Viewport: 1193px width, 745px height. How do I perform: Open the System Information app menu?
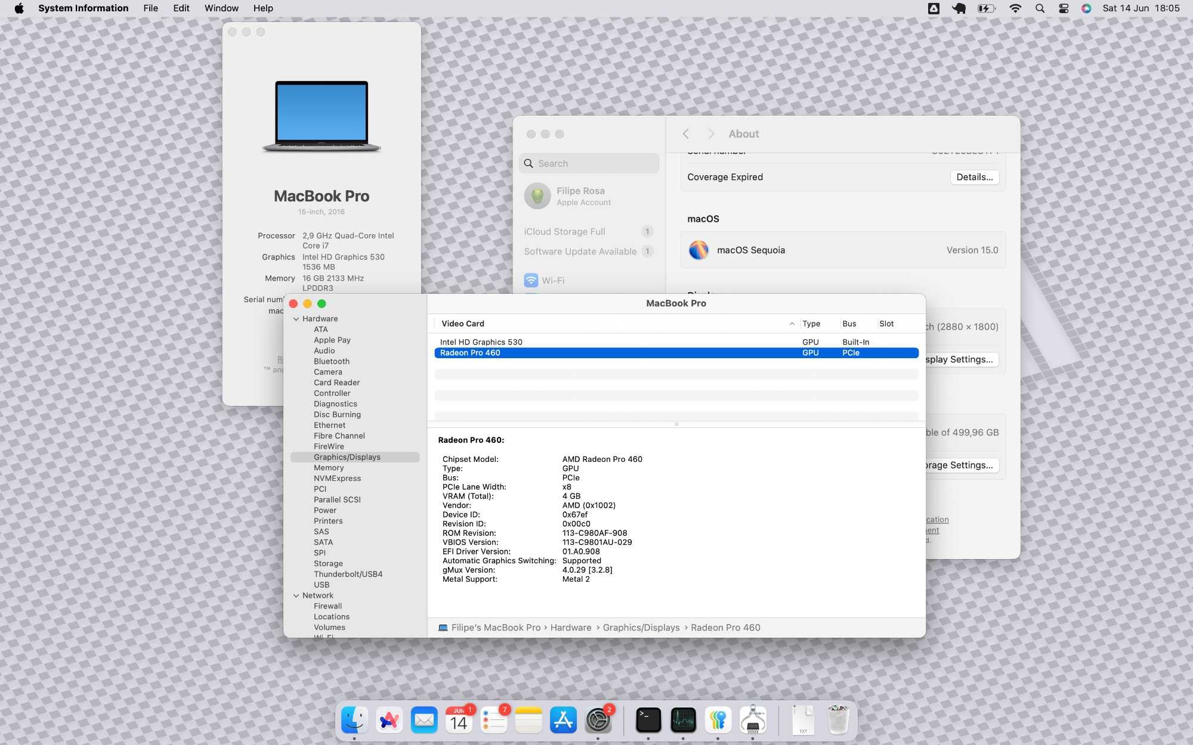[84, 8]
